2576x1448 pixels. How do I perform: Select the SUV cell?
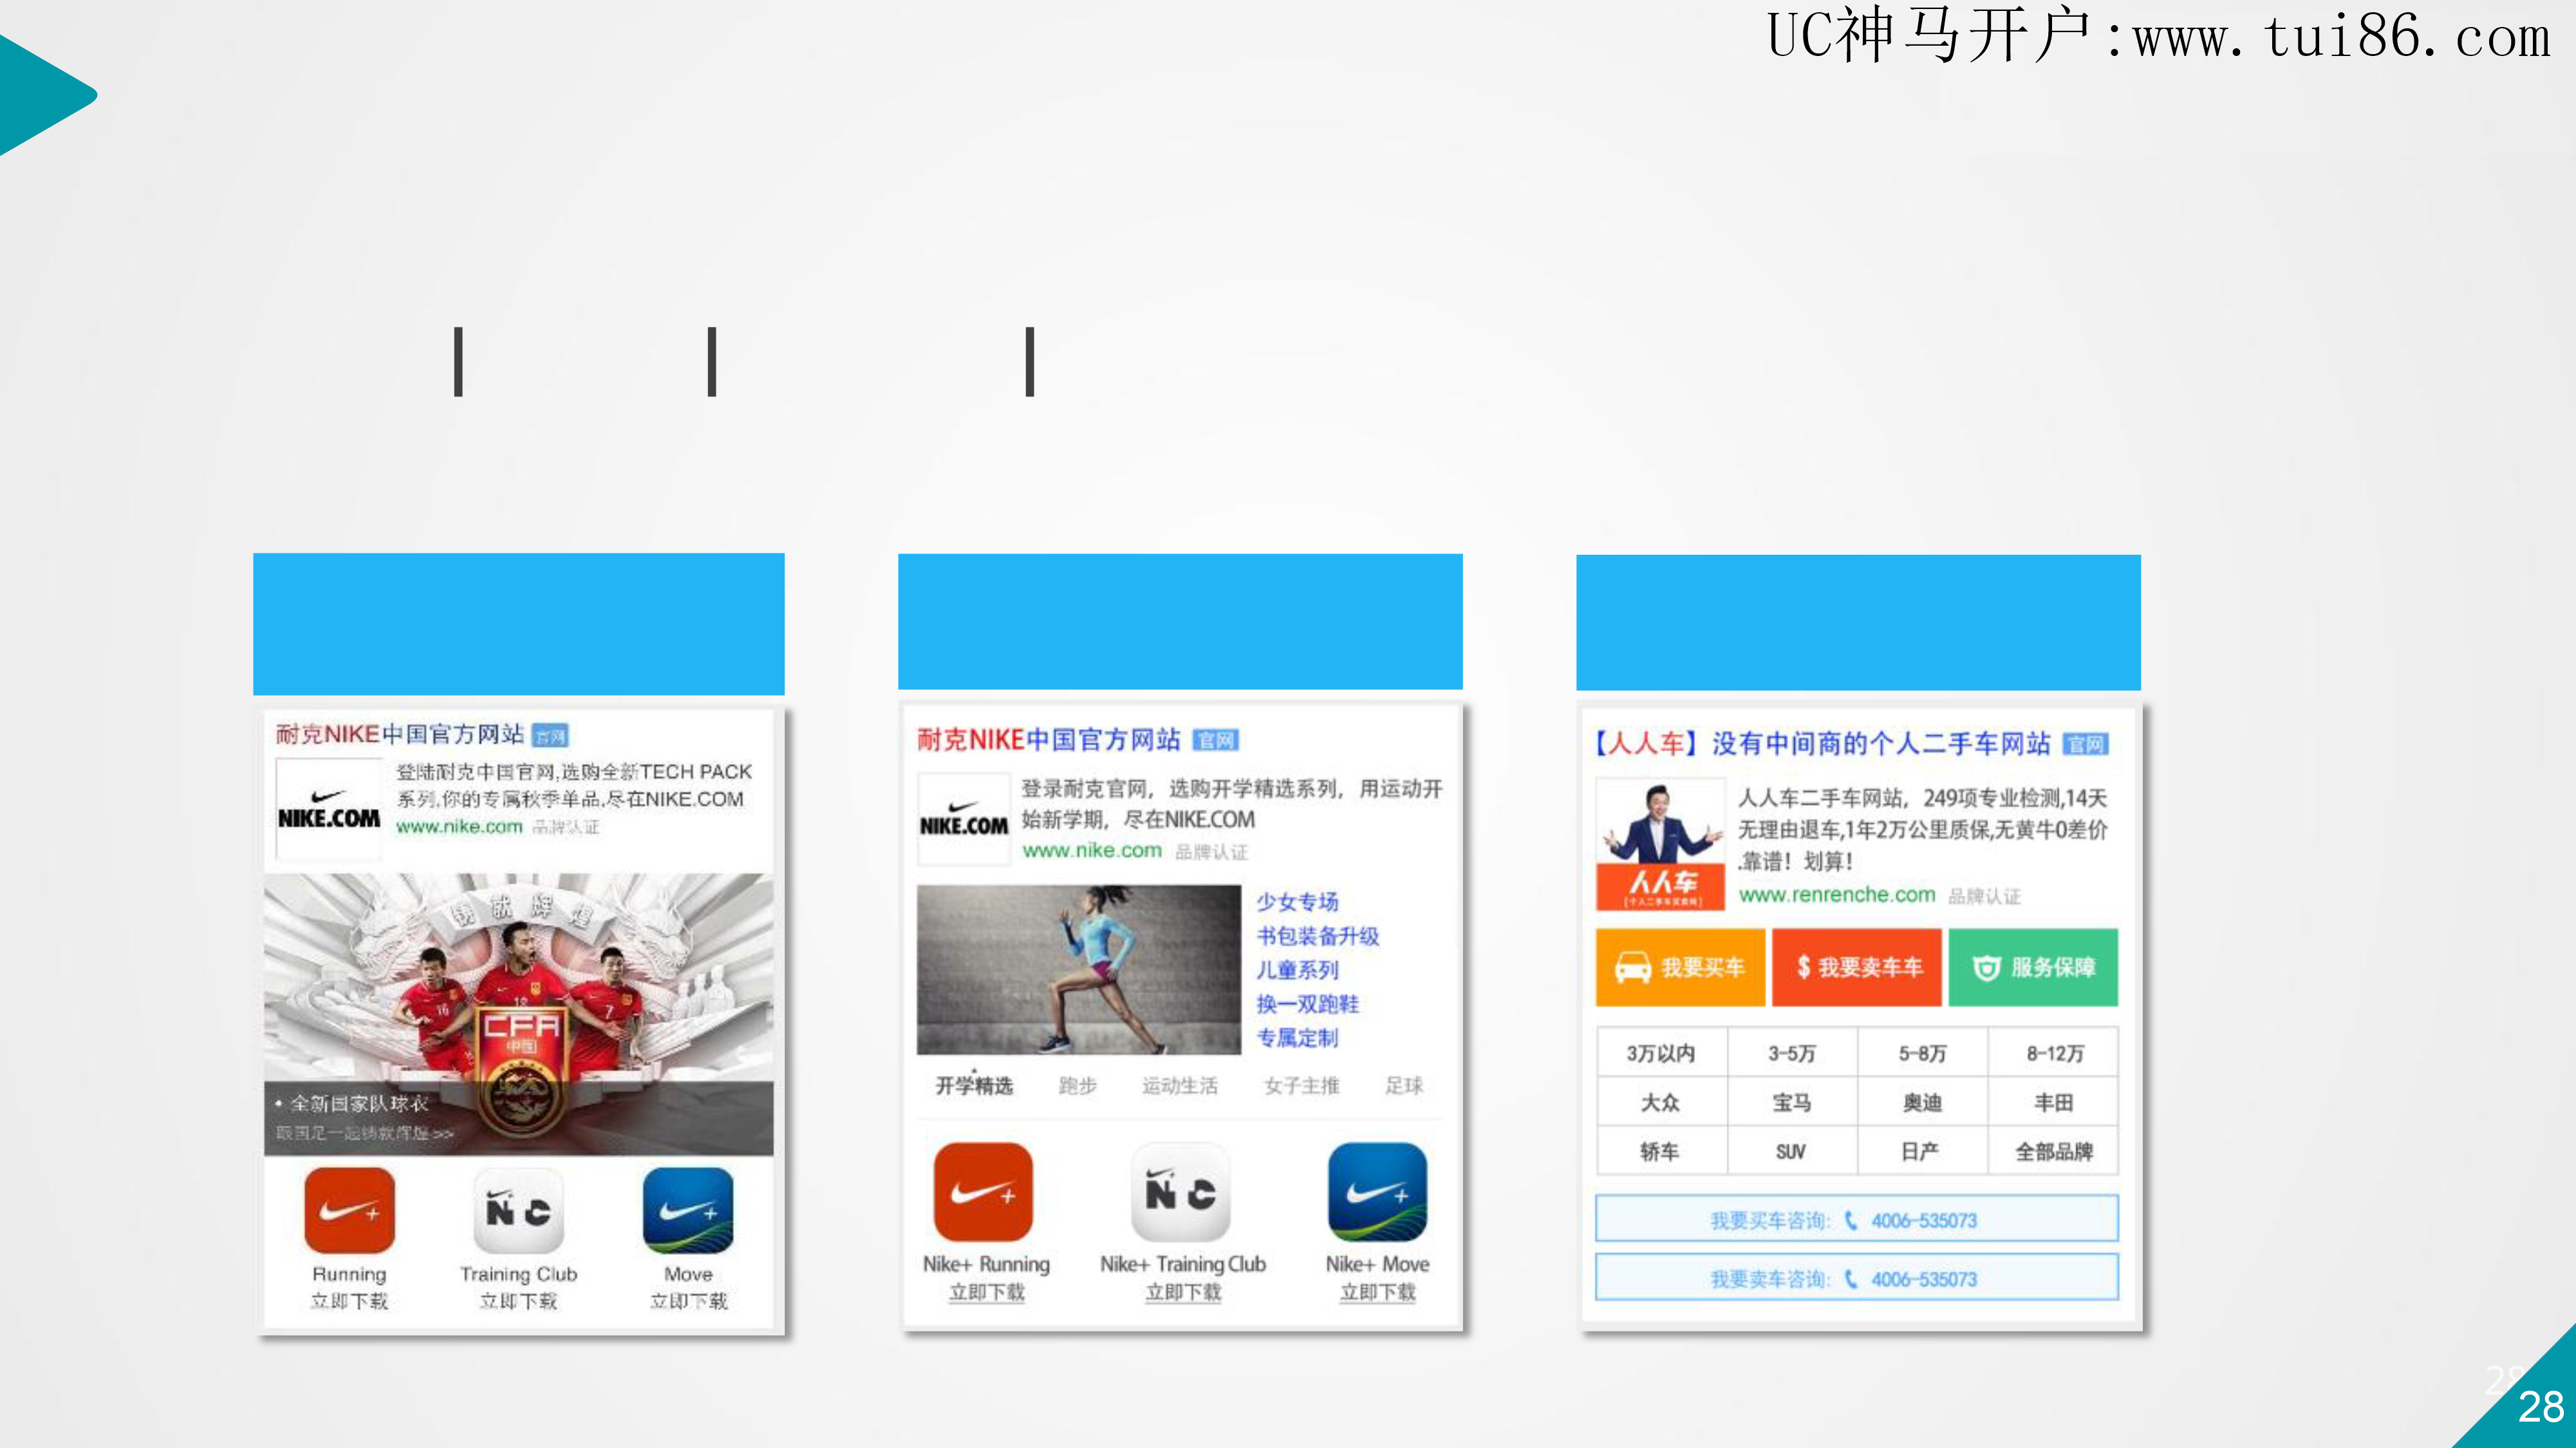click(x=1792, y=1151)
